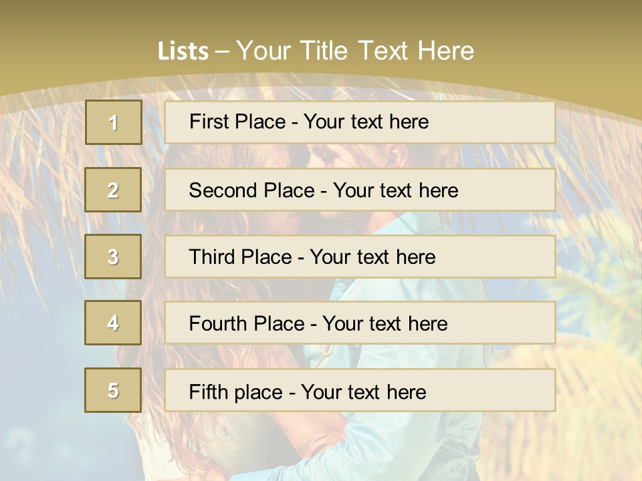Select the number 4 box

pos(113,323)
